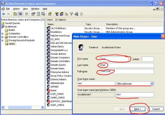Refresh the view with the green arrows icon
Viewport: 165px width, 115px height.
38,14
